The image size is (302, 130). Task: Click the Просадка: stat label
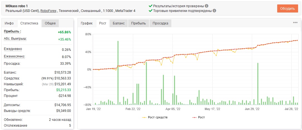(12, 63)
